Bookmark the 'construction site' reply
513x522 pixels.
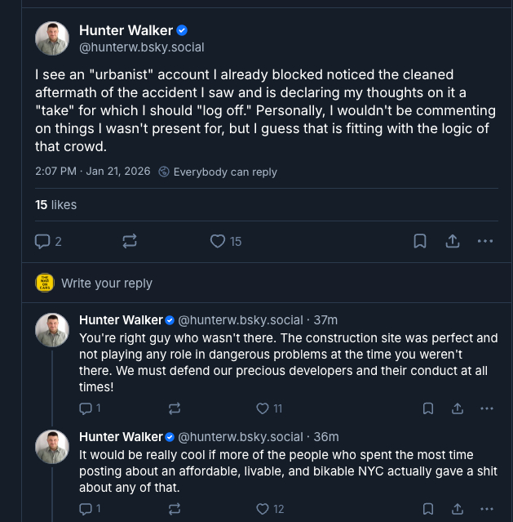click(x=427, y=408)
